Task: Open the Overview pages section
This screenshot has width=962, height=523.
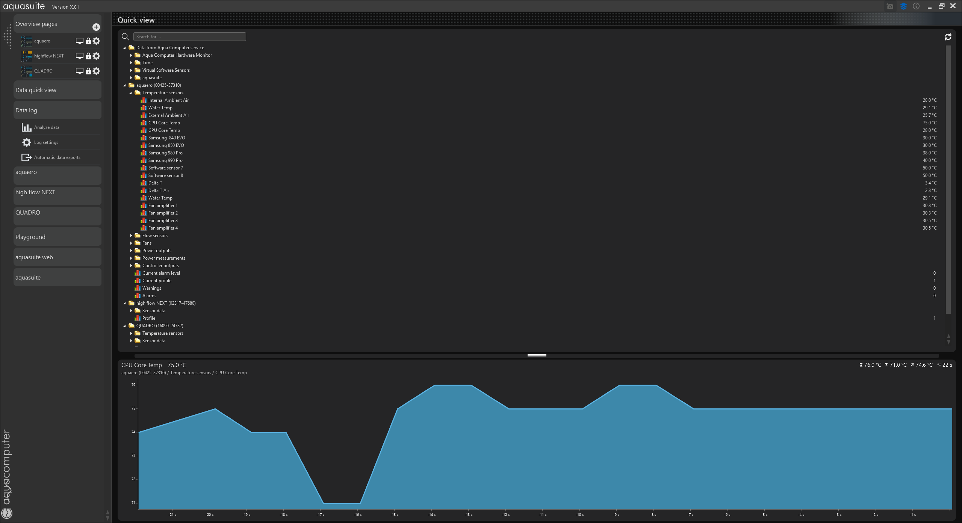Action: (57, 24)
